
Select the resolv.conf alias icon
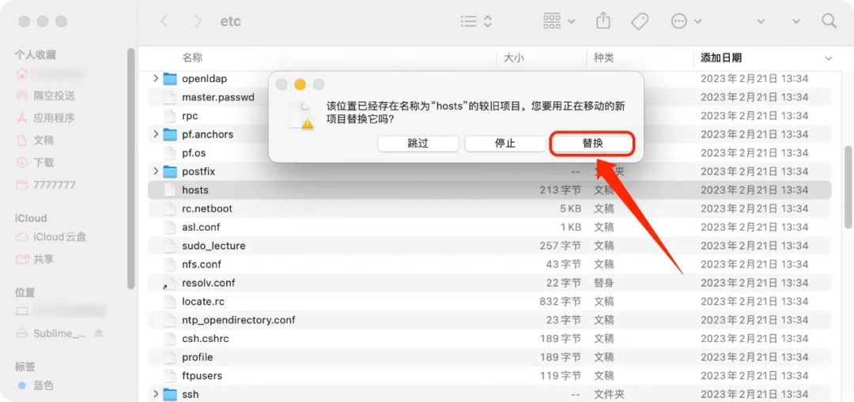[x=171, y=283]
